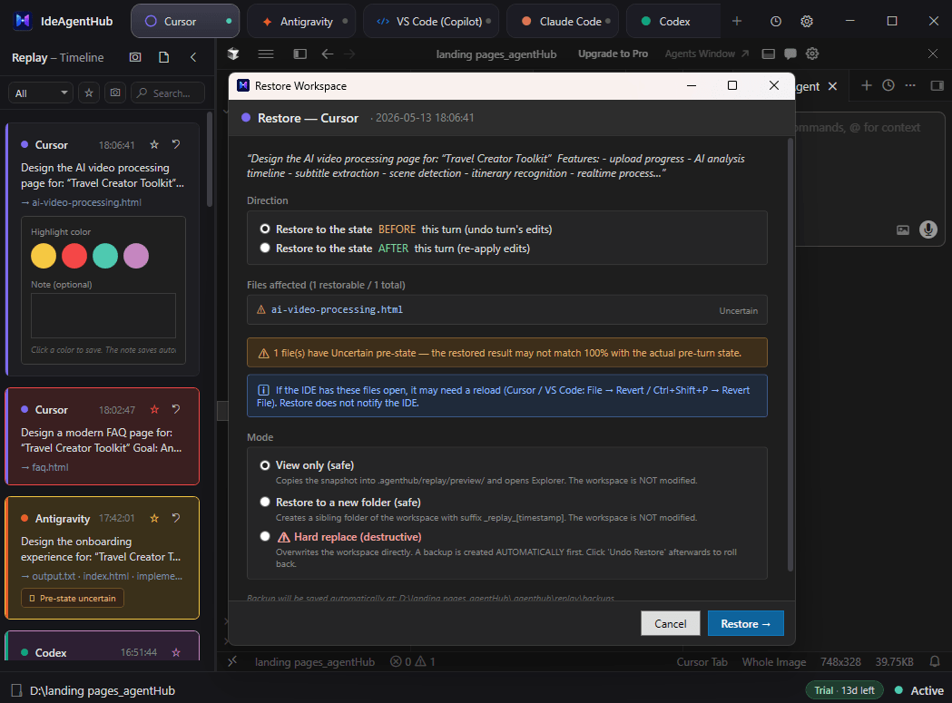Select restore to state AFTER this turn

tap(265, 248)
